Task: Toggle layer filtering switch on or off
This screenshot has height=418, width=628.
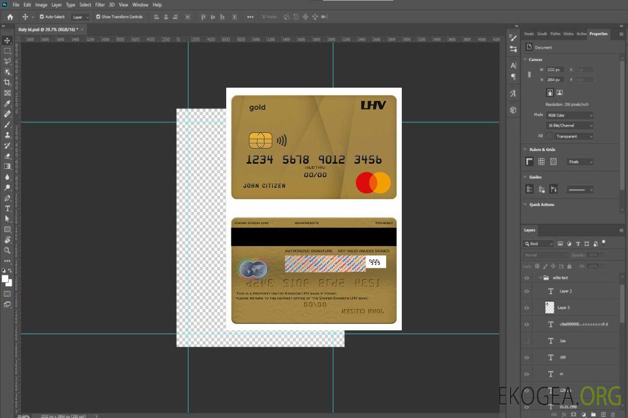Action: tap(604, 243)
